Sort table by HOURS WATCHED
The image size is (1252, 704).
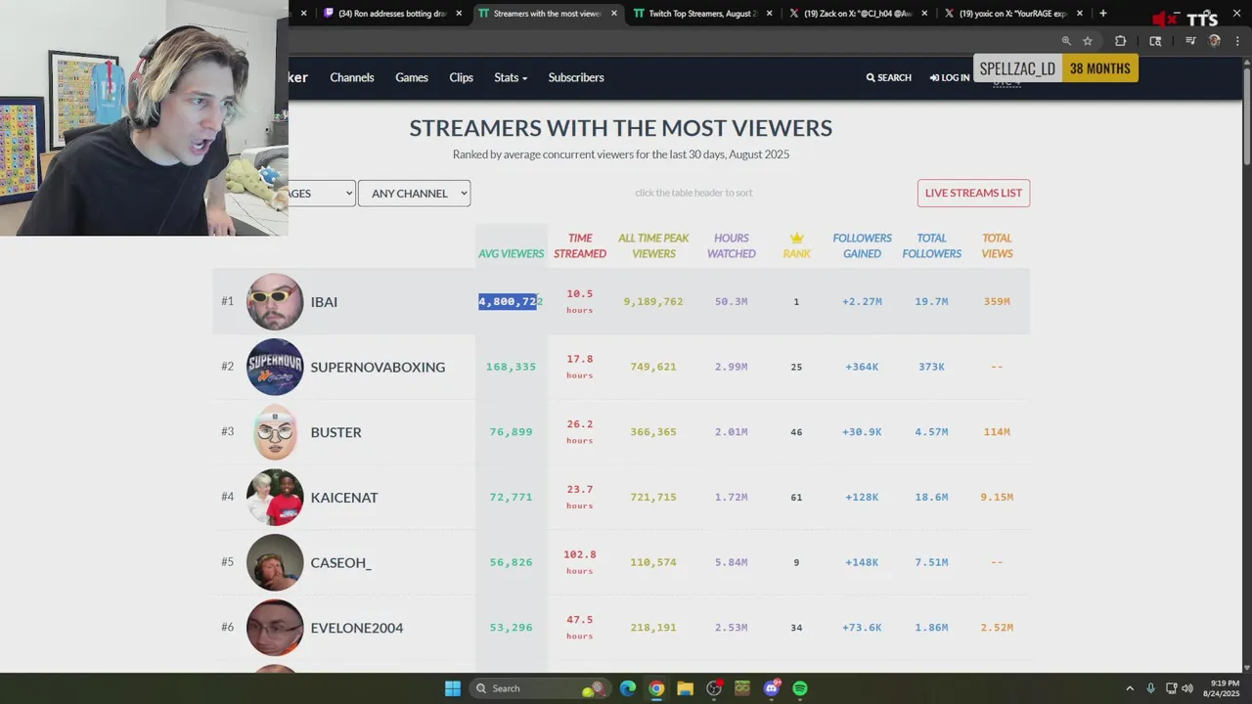click(731, 245)
